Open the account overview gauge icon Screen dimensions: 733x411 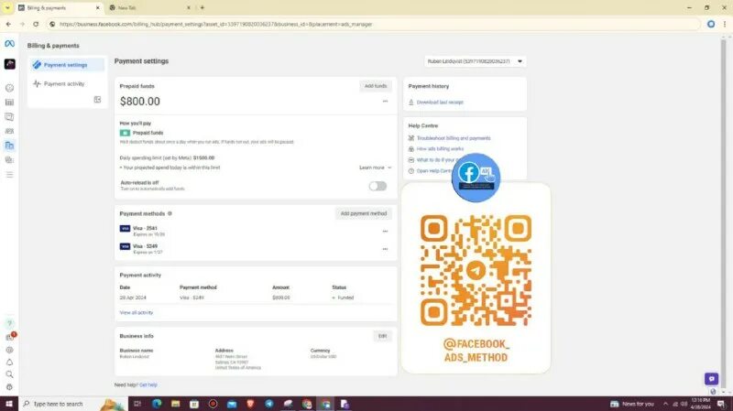click(9, 88)
